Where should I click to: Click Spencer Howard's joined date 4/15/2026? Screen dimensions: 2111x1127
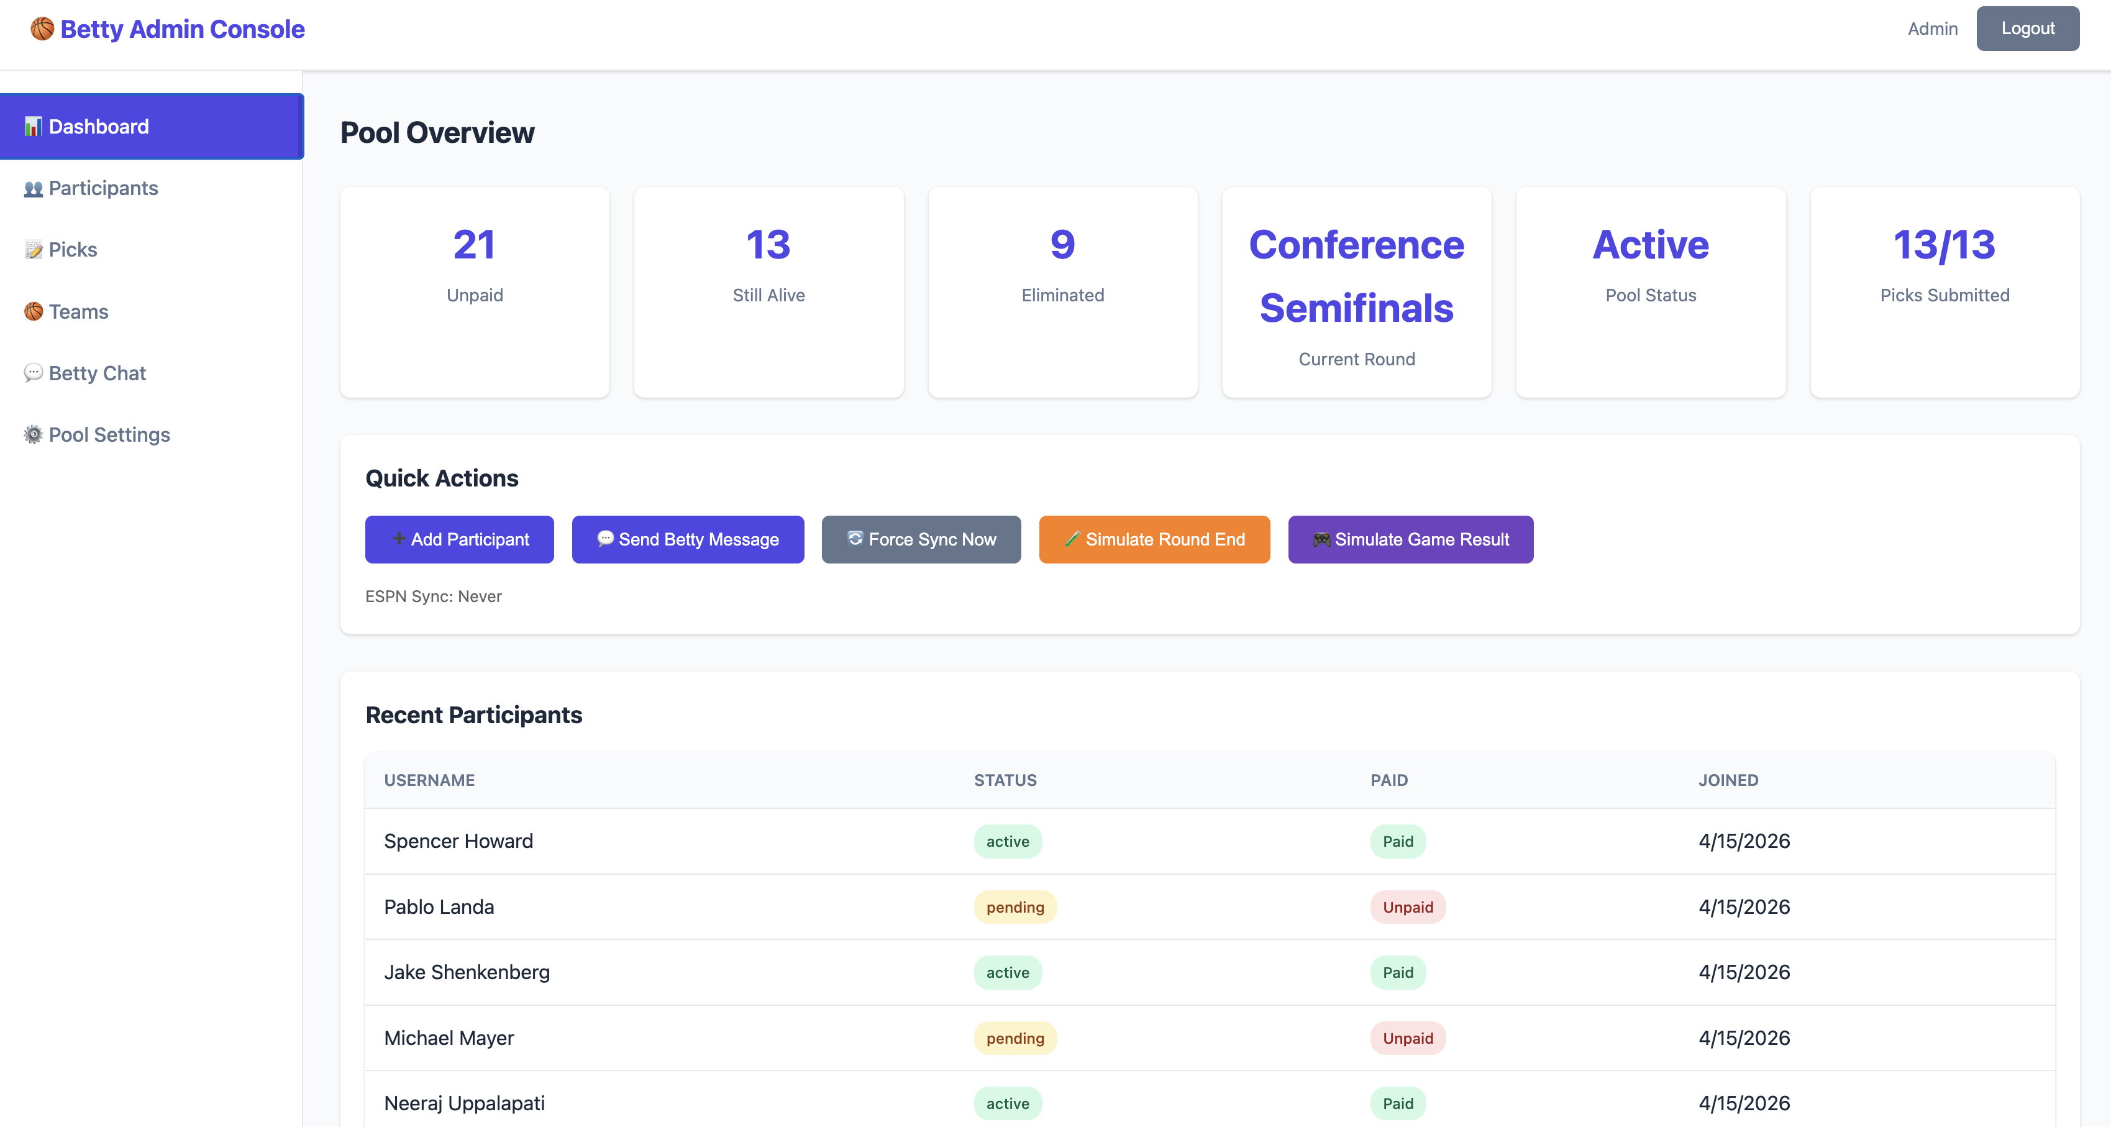click(x=1744, y=841)
